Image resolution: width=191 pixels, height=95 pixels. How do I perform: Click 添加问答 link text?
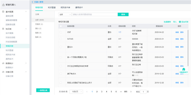tap(185, 22)
